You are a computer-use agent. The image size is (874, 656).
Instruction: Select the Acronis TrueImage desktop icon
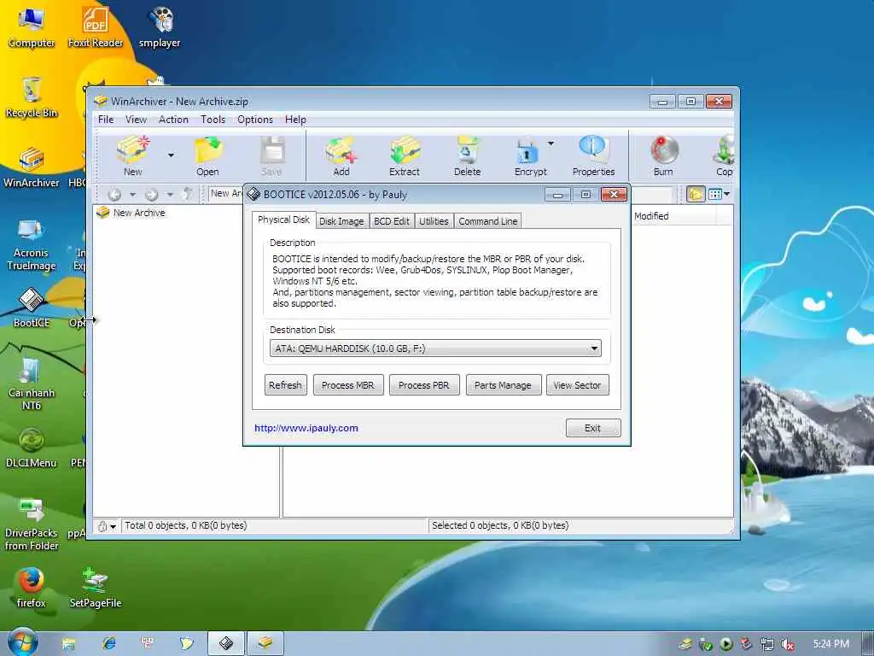(32, 244)
